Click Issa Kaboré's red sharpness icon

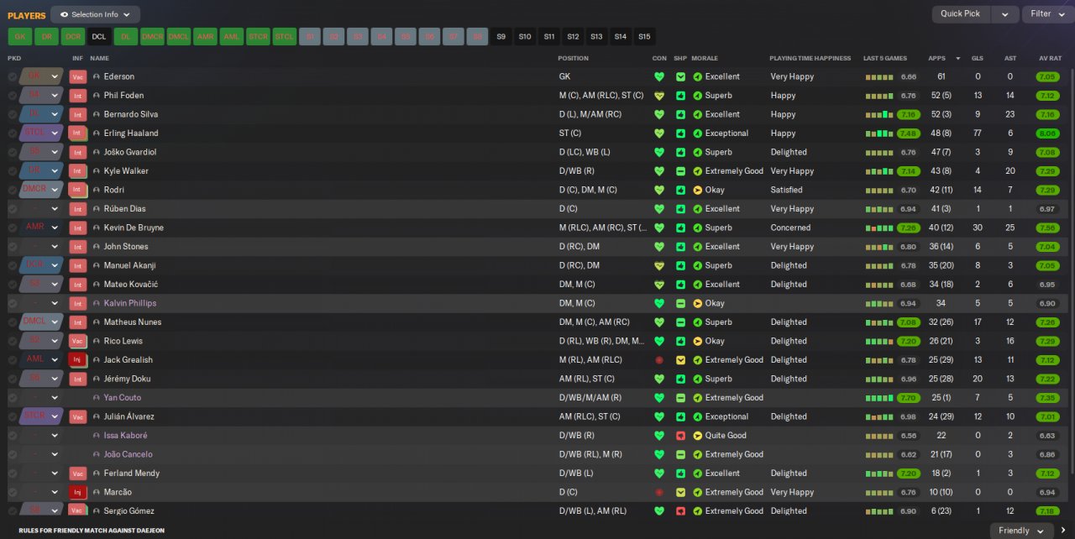680,436
